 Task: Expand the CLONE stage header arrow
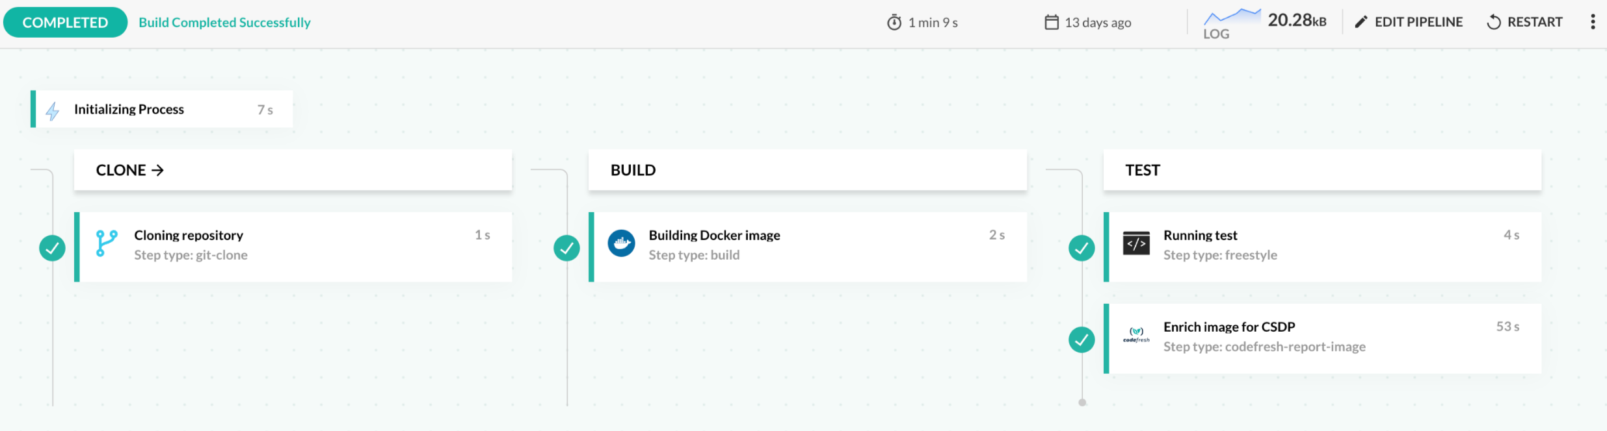tap(157, 170)
